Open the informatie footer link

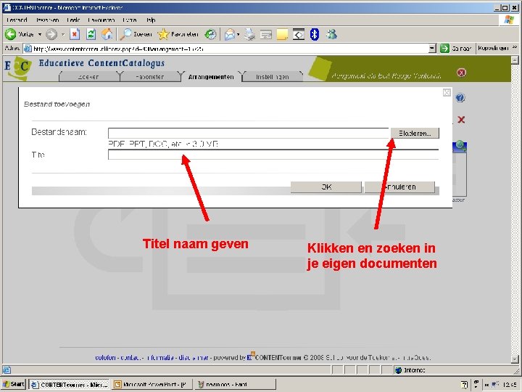[x=160, y=358]
